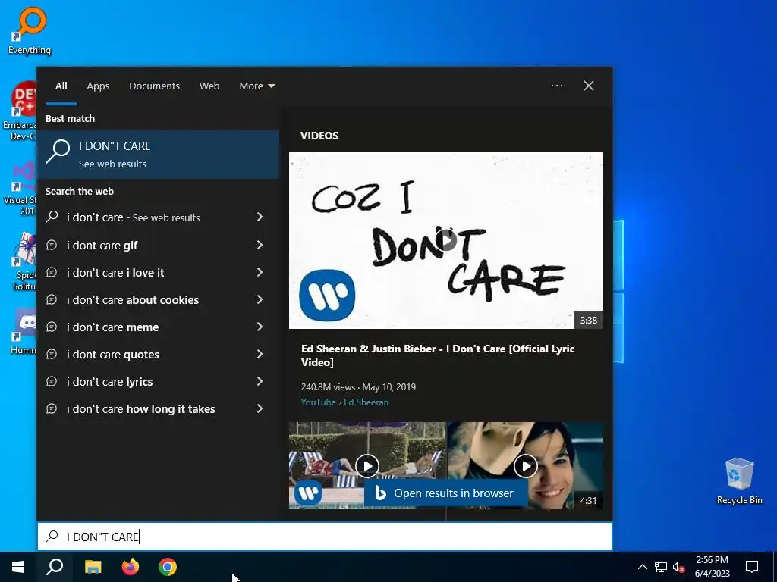Close the search panel
The height and width of the screenshot is (582, 777).
[x=589, y=86]
